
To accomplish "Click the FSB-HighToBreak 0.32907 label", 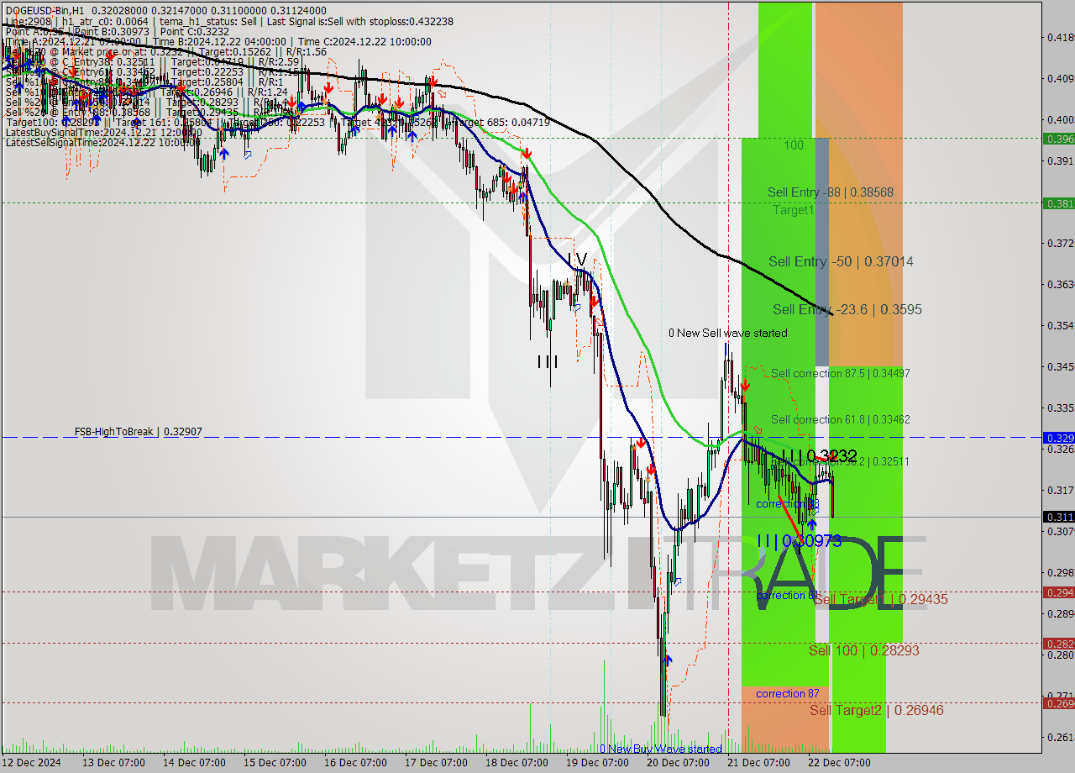I will click(x=138, y=432).
